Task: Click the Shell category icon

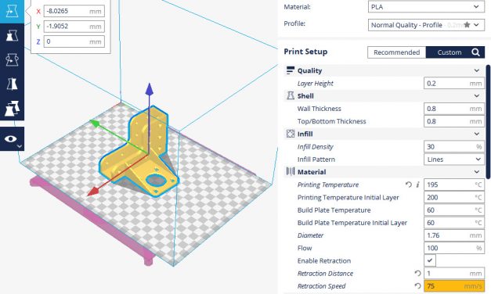Action: pyautogui.click(x=291, y=95)
